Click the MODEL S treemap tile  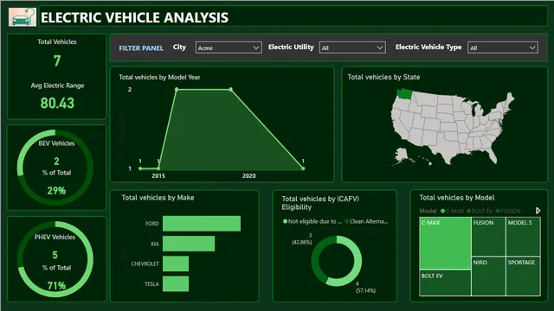coord(523,237)
